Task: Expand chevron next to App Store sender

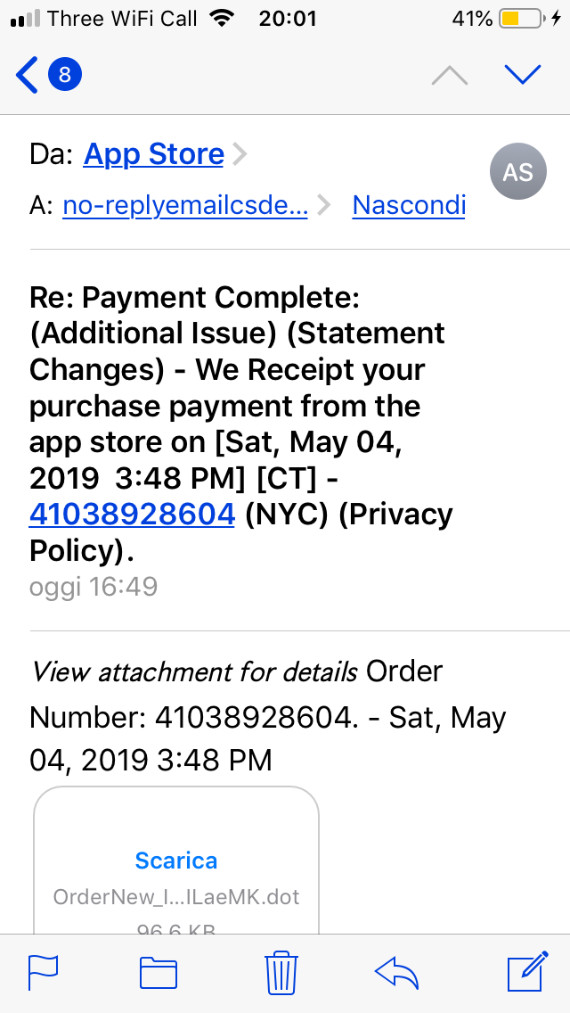Action: 240,154
